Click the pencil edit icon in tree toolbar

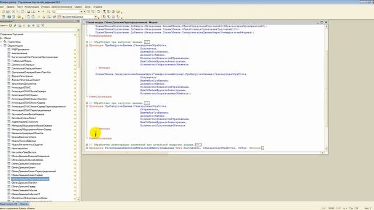[15, 25]
